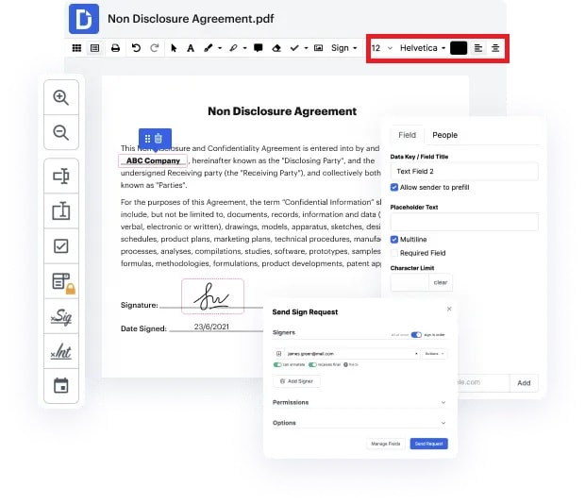Undo the last action
The width and height of the screenshot is (585, 504).
136,48
